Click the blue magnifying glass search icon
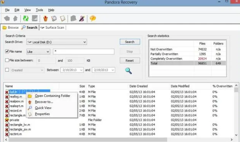 pyautogui.click(x=128, y=71)
